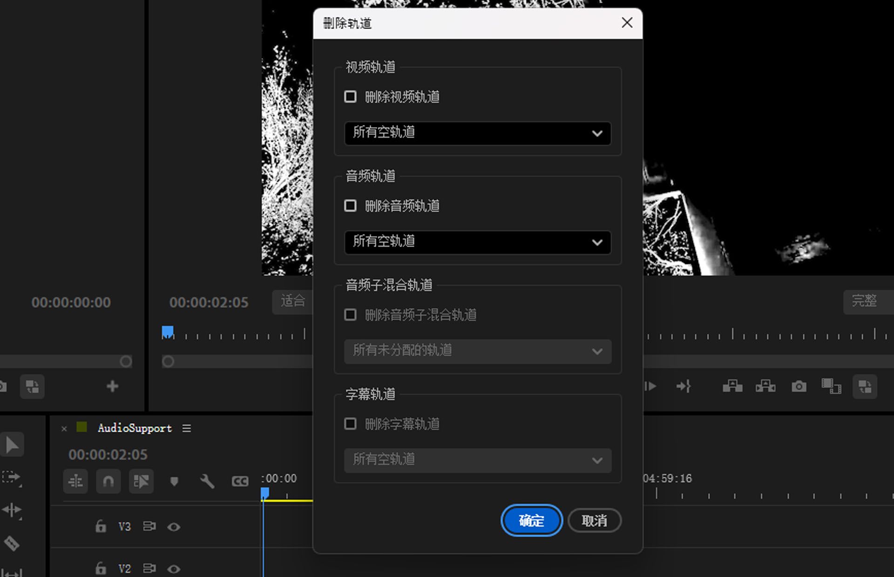Toggle linked selection in timeline
Viewport: 894px width, 577px height.
[x=141, y=482]
